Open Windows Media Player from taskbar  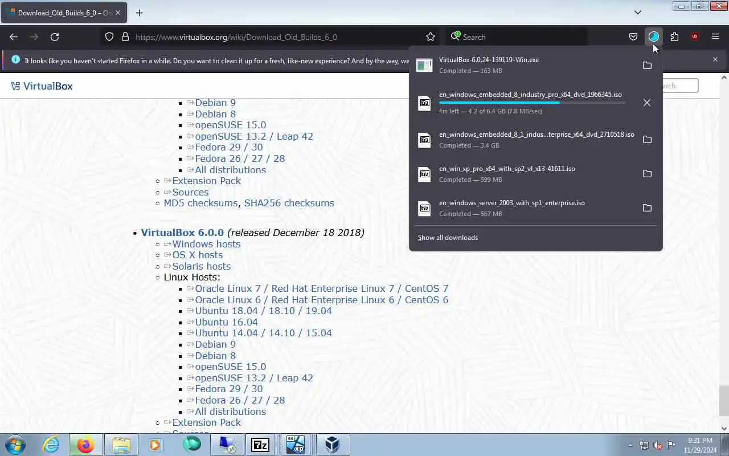pos(155,445)
